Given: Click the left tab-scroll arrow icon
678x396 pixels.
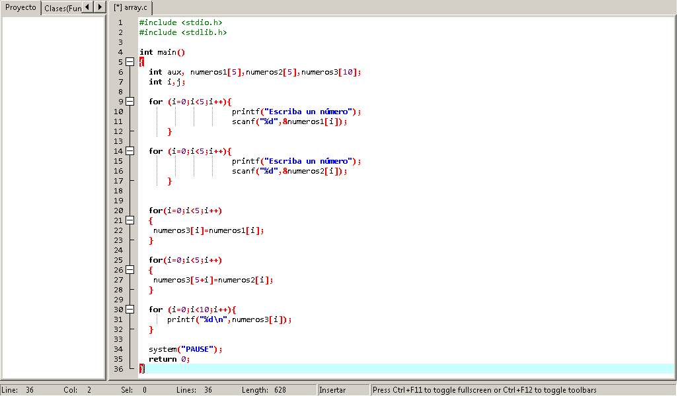Looking at the screenshot, I should click(x=89, y=8).
